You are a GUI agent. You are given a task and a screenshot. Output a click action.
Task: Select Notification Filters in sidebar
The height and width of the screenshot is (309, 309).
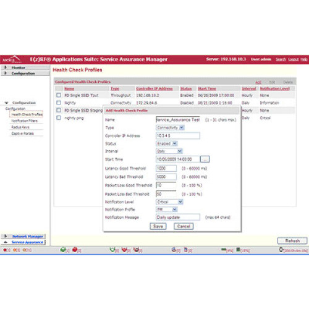[x=25, y=121]
